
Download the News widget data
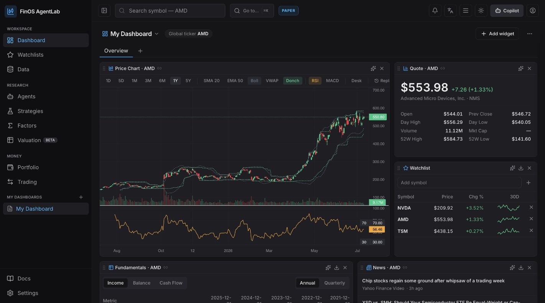click(521, 268)
